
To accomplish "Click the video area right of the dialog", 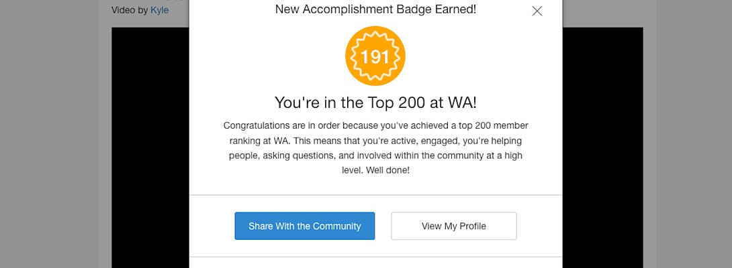I will tap(602, 147).
